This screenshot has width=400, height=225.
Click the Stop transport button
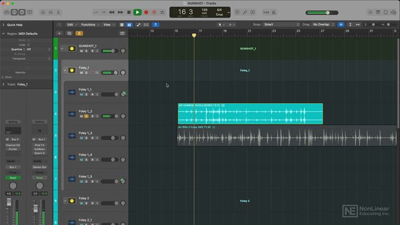coord(129,12)
